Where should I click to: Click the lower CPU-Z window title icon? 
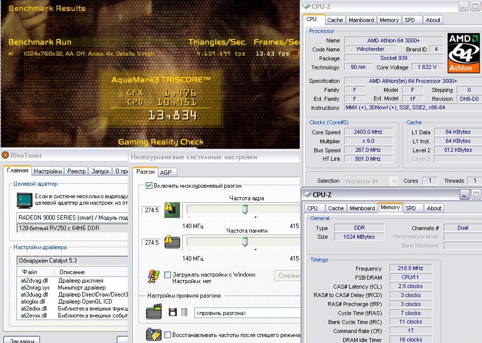pyautogui.click(x=307, y=194)
